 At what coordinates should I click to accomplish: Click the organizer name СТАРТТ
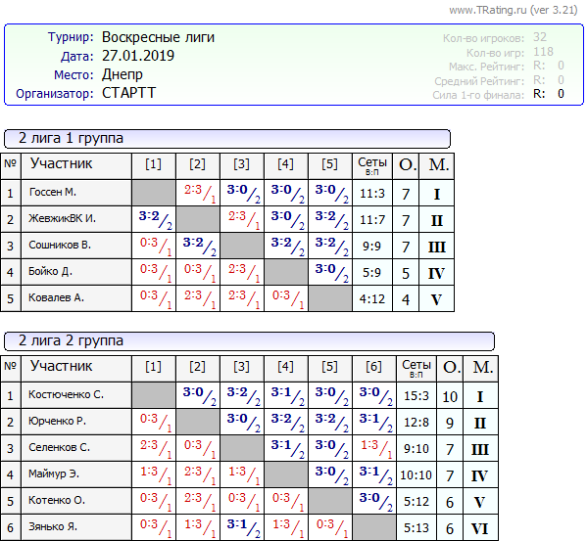128,93
